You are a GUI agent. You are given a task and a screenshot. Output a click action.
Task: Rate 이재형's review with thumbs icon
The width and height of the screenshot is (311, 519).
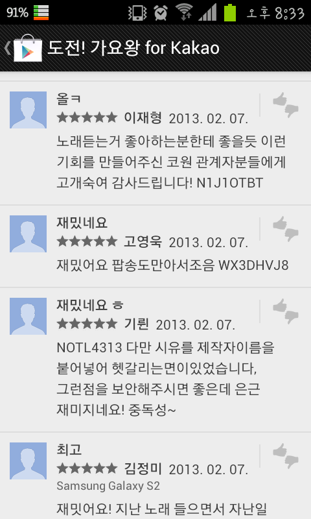coord(286,104)
